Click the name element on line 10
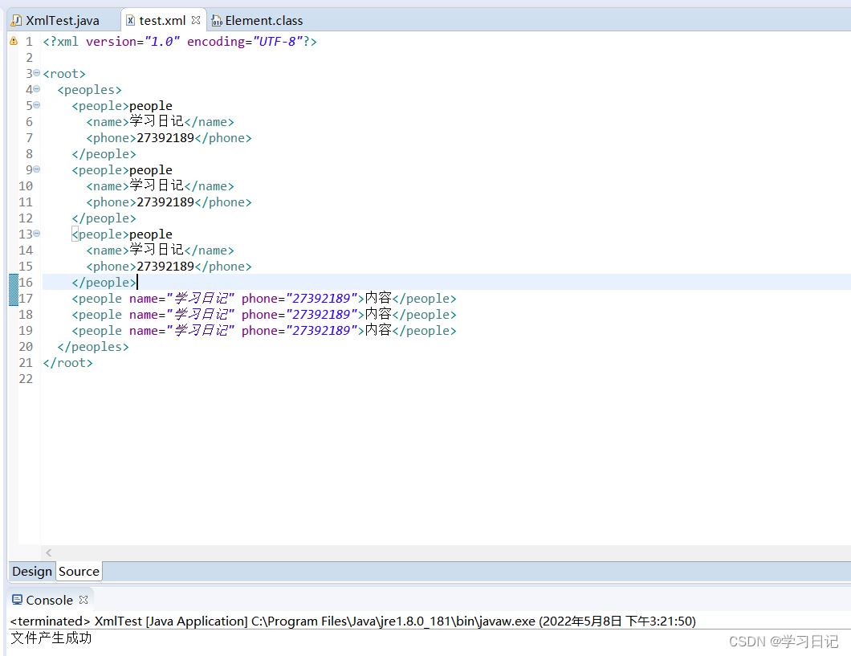851x656 pixels. [x=160, y=186]
